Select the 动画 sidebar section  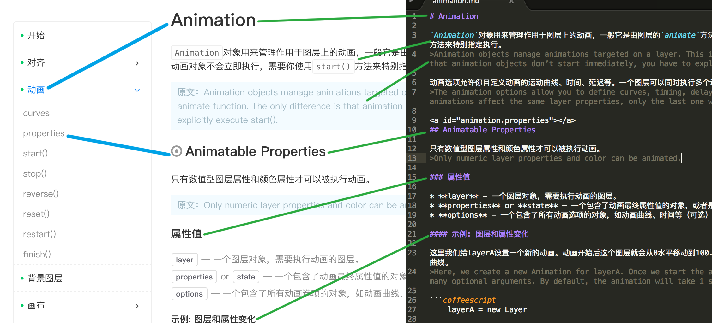pos(36,90)
